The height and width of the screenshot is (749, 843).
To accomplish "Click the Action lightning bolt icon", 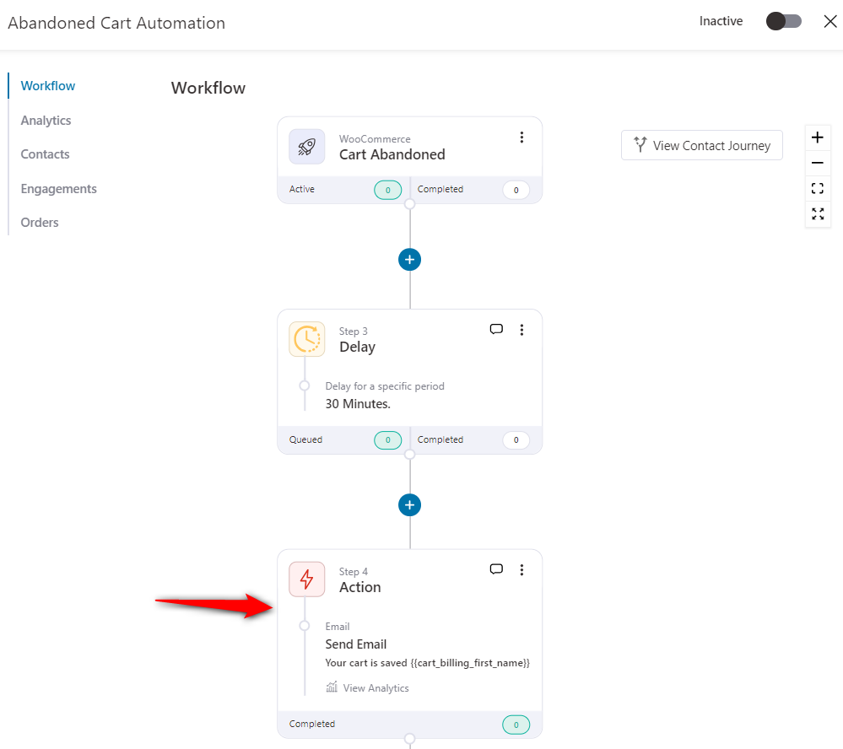I will (307, 579).
